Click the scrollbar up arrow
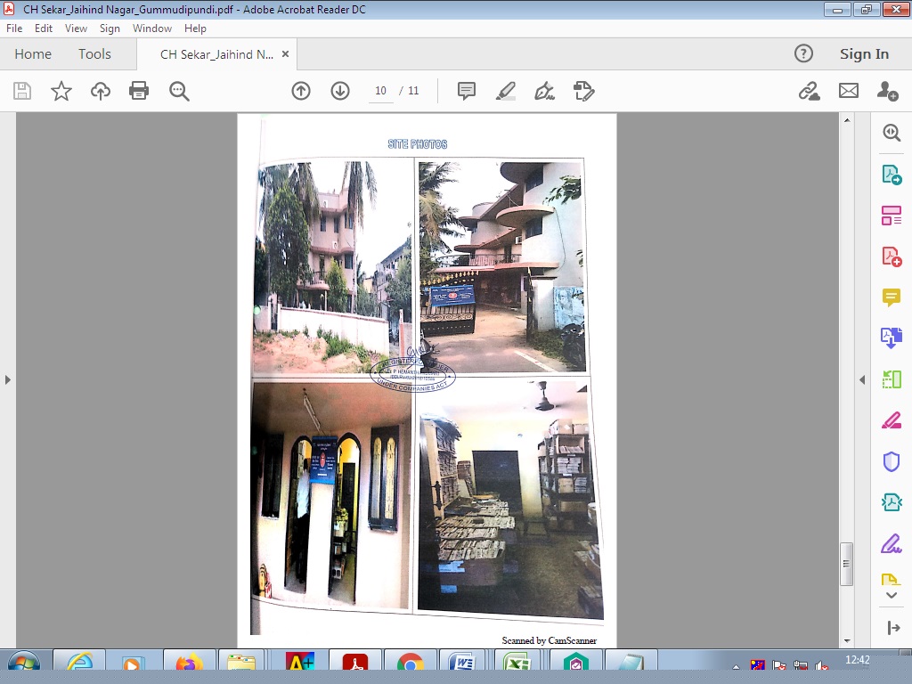 tap(846, 120)
